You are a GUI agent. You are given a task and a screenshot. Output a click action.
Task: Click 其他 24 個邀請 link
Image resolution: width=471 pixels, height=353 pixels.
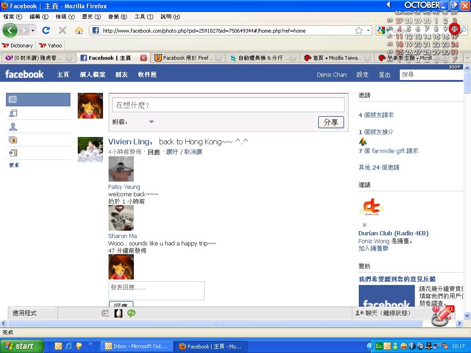click(379, 167)
